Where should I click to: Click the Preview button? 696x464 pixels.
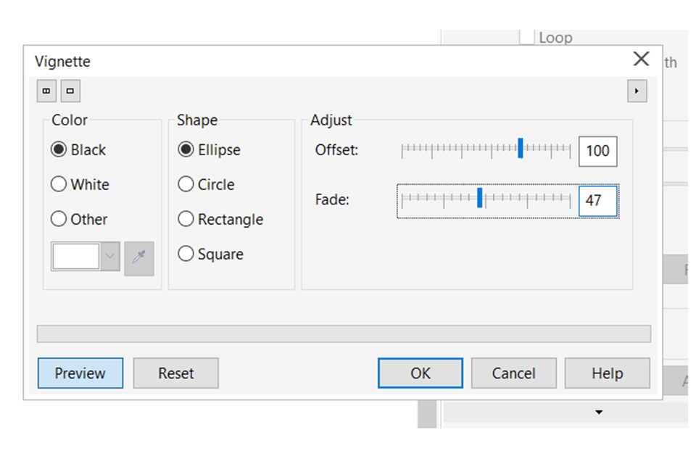tap(80, 373)
